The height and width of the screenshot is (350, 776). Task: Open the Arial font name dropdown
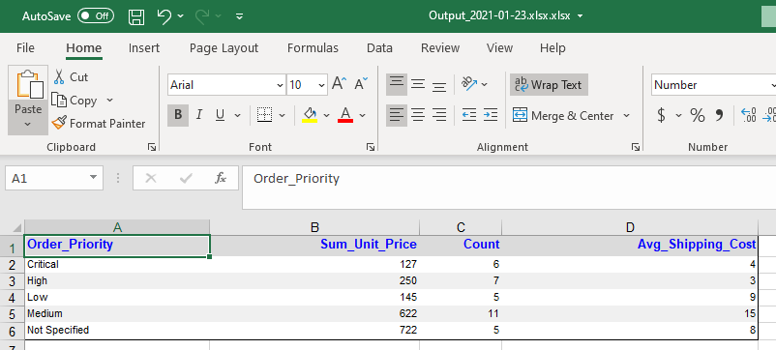280,85
